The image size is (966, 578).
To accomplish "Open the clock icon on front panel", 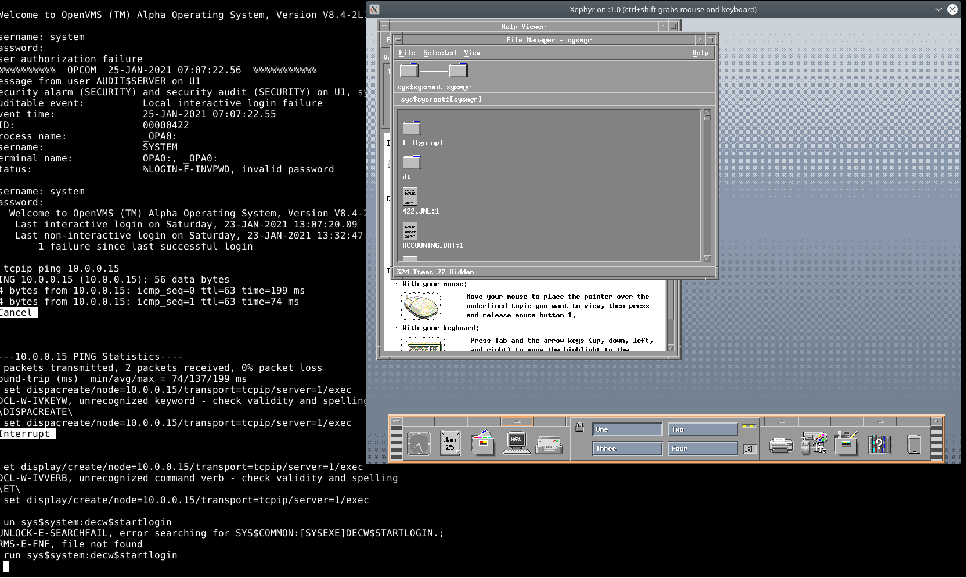I will [419, 445].
